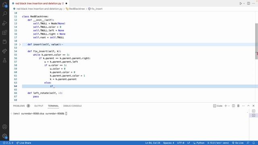
Task: Open the Testing flask icon
Action: [4, 60]
